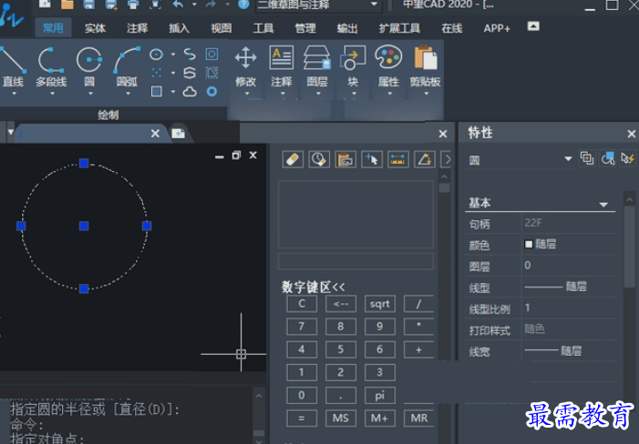The width and height of the screenshot is (639, 444).
Task: Collapse the 基本 properties section
Action: (603, 205)
